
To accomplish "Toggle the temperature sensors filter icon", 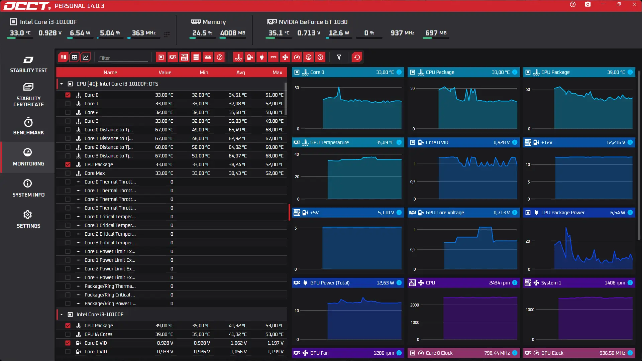I will click(238, 57).
